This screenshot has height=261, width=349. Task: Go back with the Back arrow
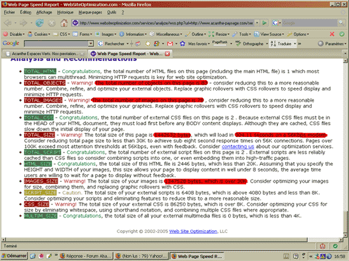tap(8, 23)
